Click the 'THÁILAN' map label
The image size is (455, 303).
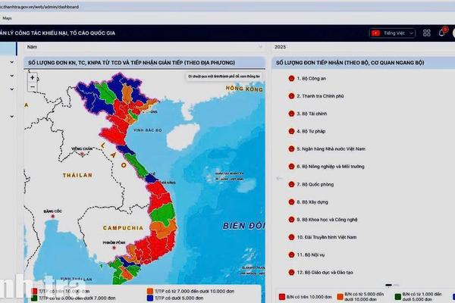point(77,175)
